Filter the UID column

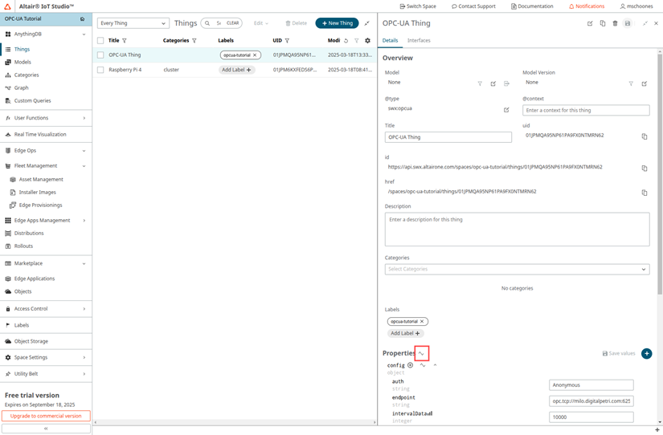point(287,41)
